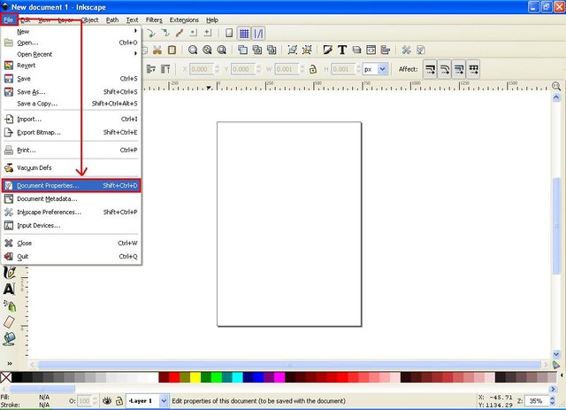Viewport: 566px width, 410px height.
Task: Click vertical scrollbar down arrow
Action: tap(556, 354)
